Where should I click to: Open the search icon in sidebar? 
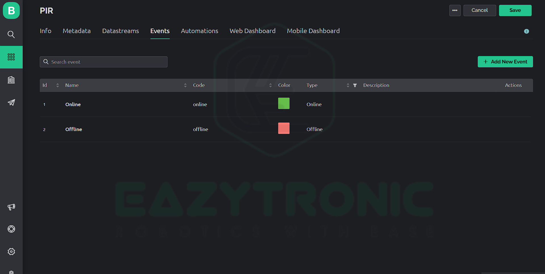pyautogui.click(x=11, y=35)
